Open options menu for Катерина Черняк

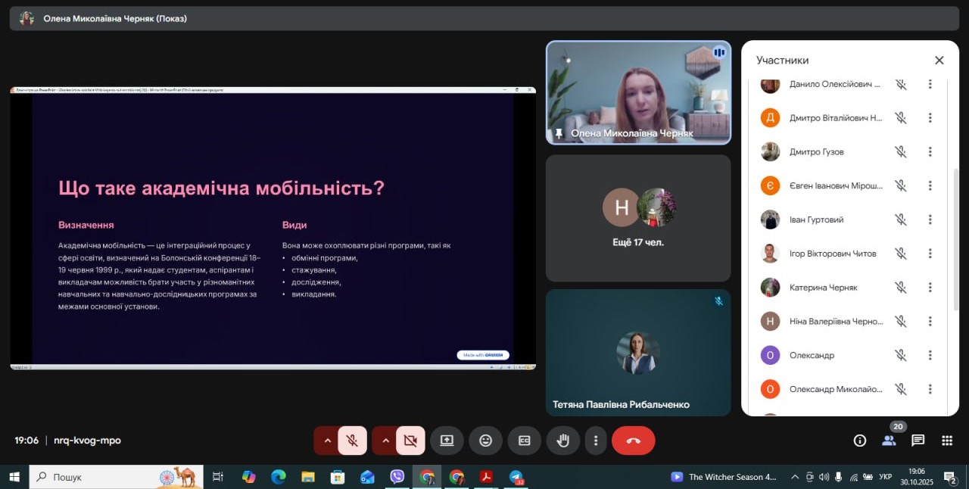click(930, 288)
